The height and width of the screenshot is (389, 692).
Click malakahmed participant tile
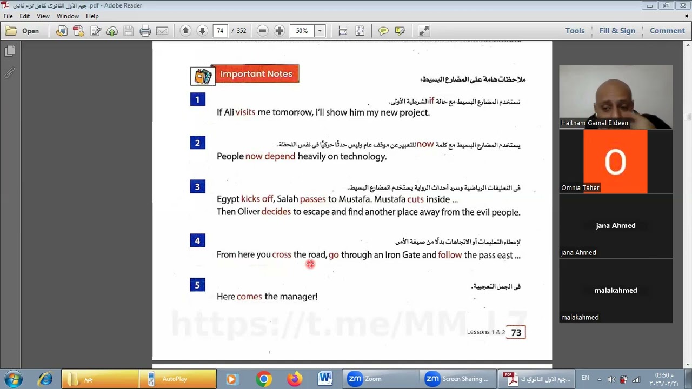[x=616, y=291]
